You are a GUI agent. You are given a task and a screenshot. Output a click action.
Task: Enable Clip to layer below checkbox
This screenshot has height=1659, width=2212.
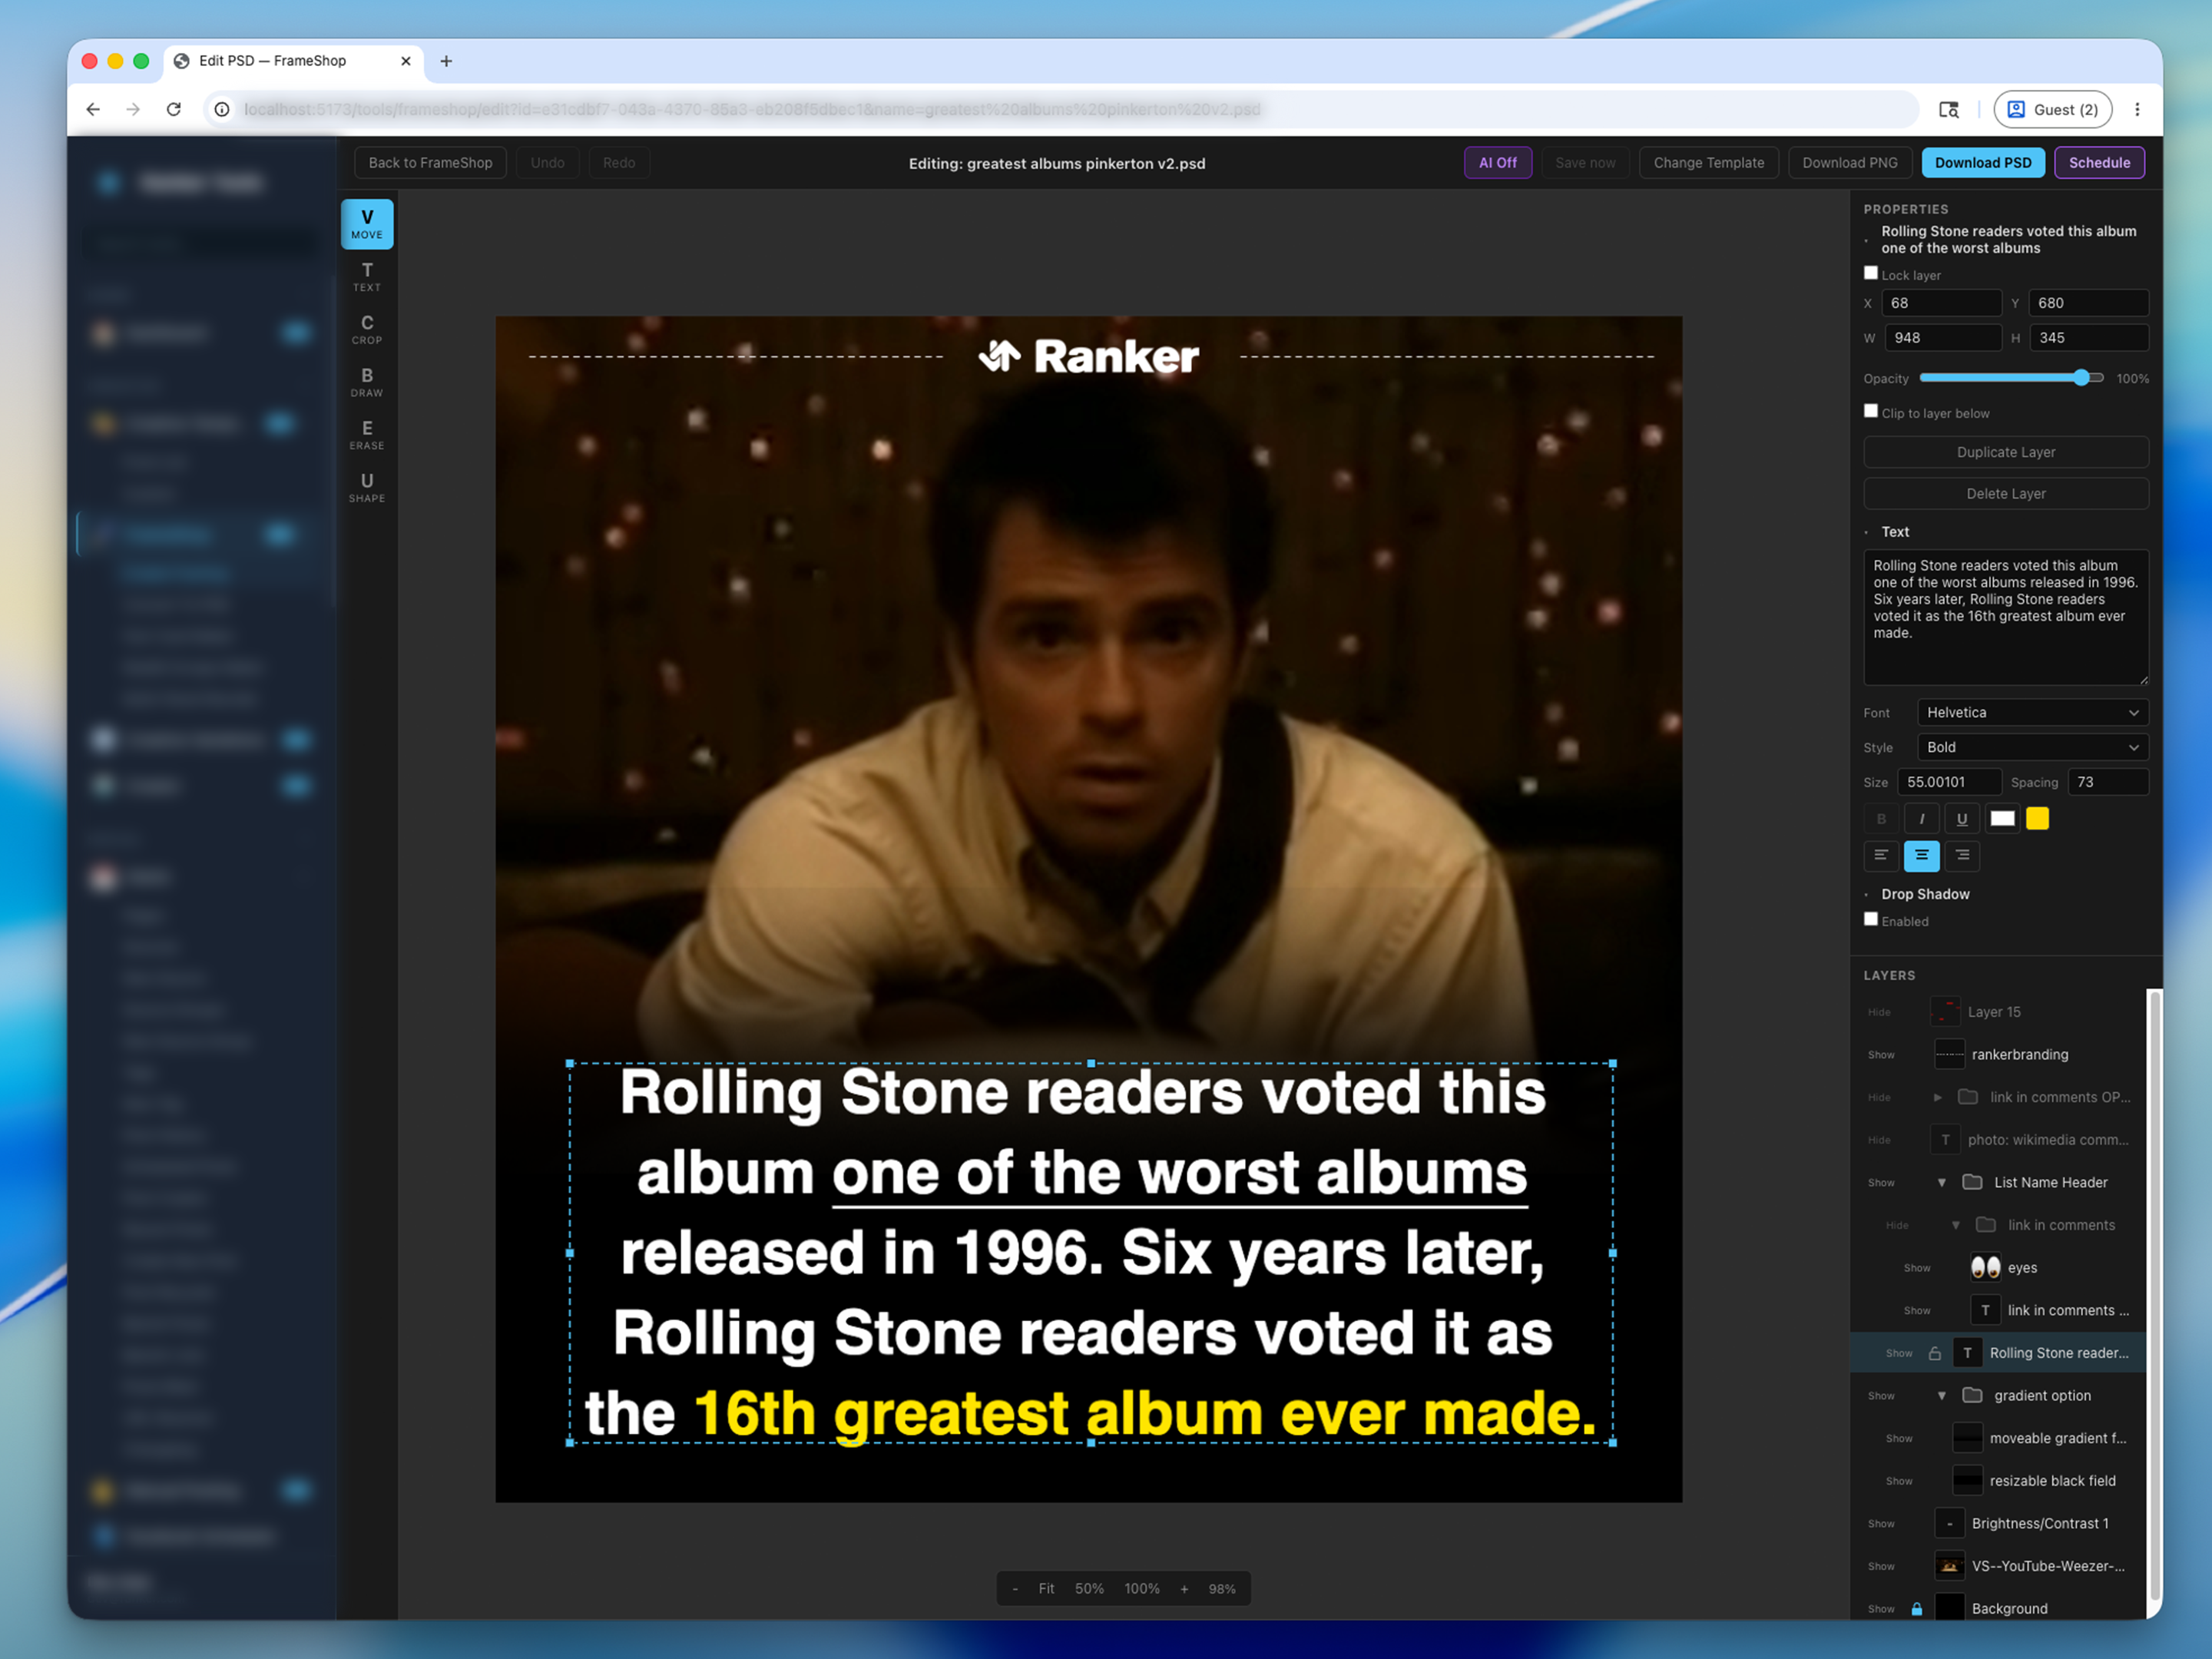tap(1871, 411)
